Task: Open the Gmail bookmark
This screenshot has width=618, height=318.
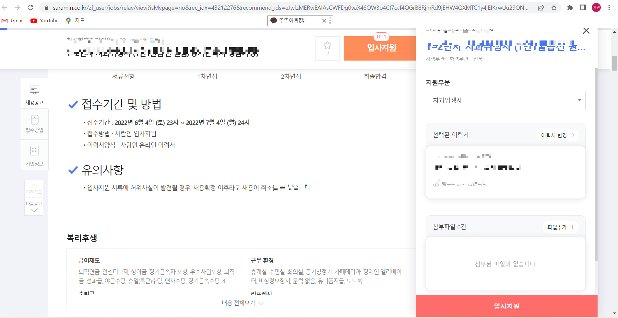Action: coord(13,20)
